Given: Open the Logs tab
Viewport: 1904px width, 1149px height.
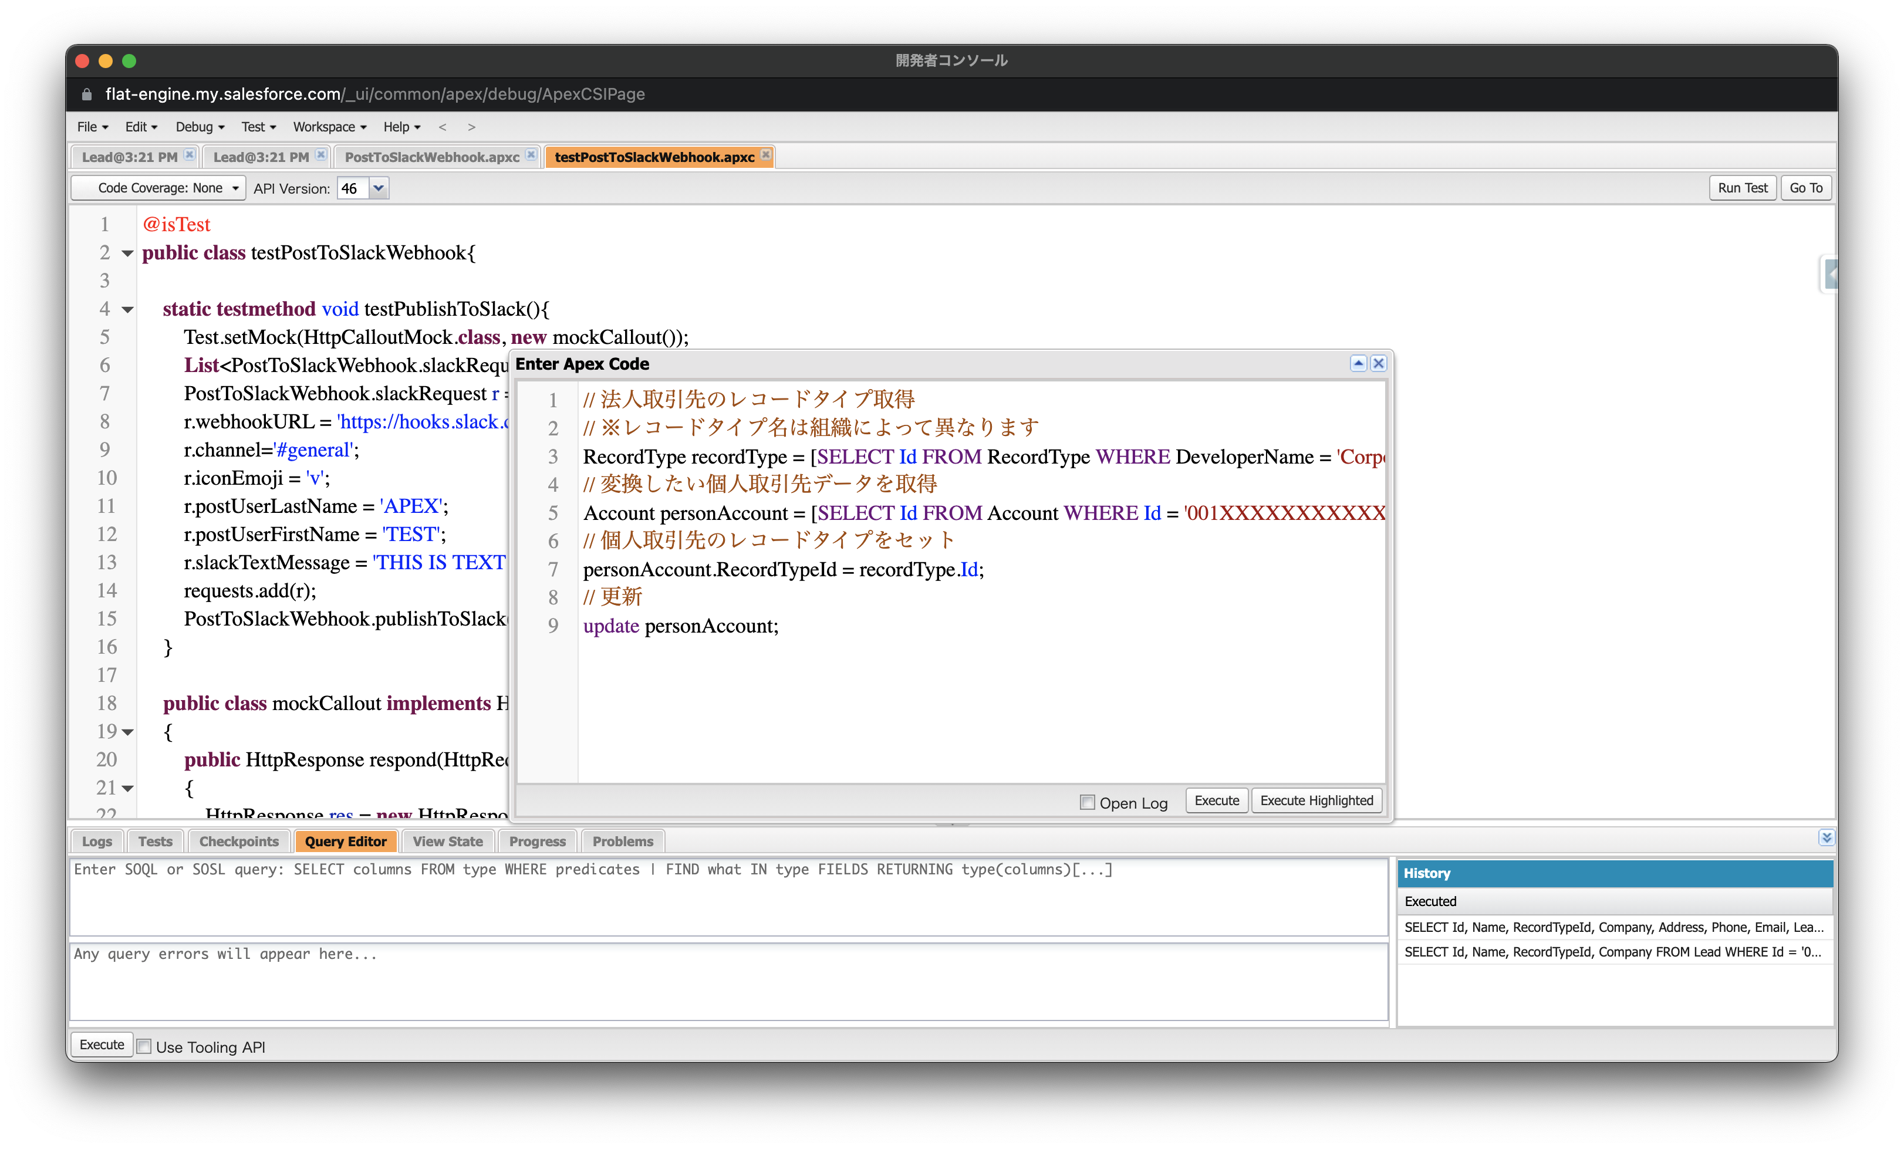Looking at the screenshot, I should click(97, 842).
